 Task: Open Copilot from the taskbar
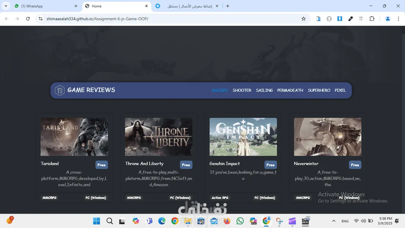(x=136, y=221)
